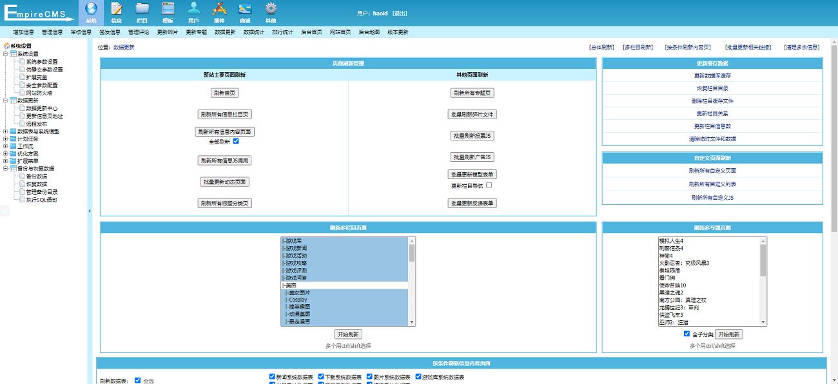
Task: Open 网站防火墙 in the sidebar tree
Action: [39, 93]
